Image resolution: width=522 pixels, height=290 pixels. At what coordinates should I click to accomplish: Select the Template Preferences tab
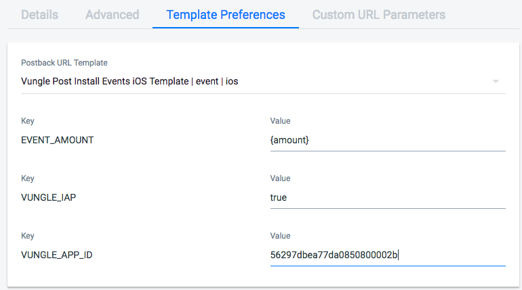pyautogui.click(x=226, y=15)
